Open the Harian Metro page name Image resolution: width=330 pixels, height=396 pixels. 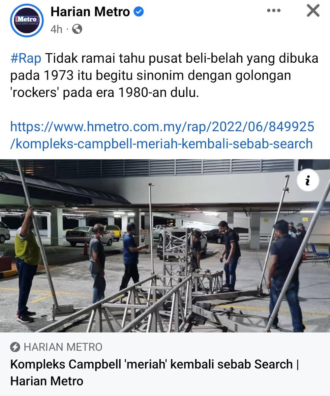tap(90, 12)
